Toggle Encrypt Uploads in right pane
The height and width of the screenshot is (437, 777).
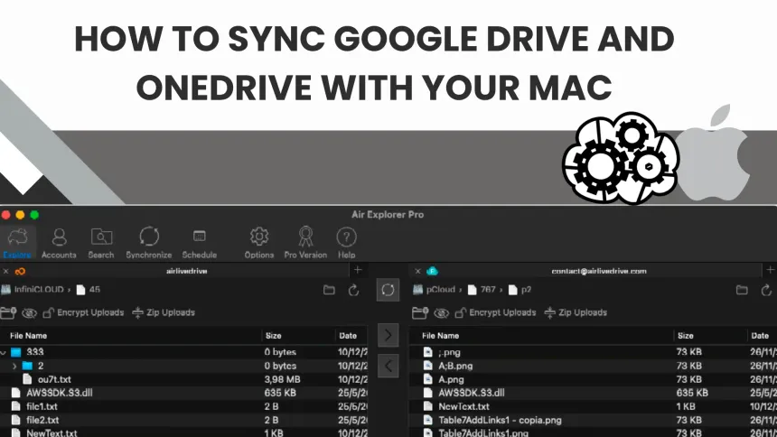(495, 312)
